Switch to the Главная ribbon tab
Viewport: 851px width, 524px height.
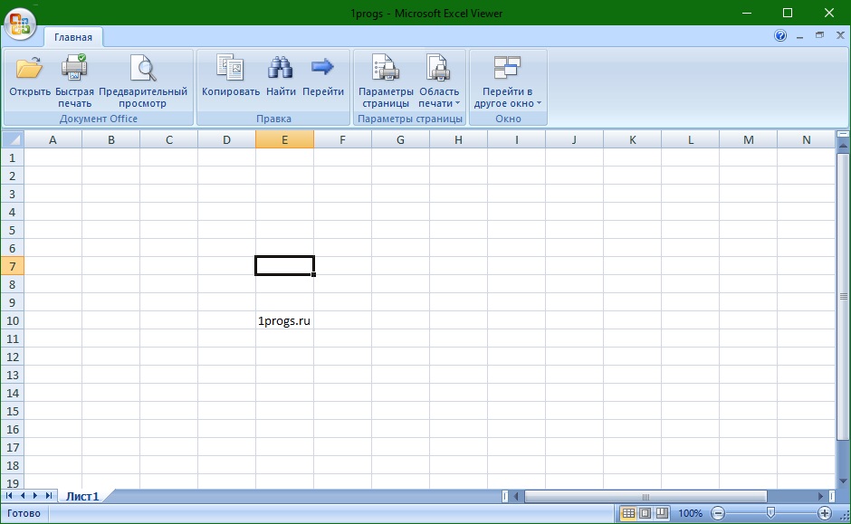(73, 37)
